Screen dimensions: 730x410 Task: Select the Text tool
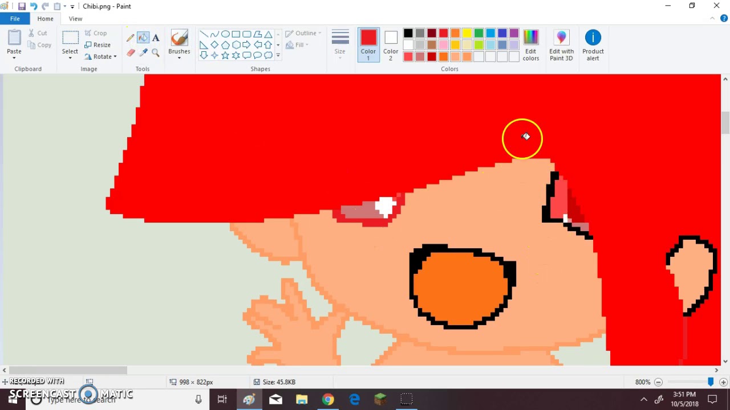click(x=155, y=38)
